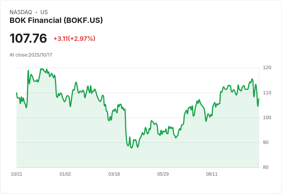Select the 10/21 date axis label

[16, 174]
